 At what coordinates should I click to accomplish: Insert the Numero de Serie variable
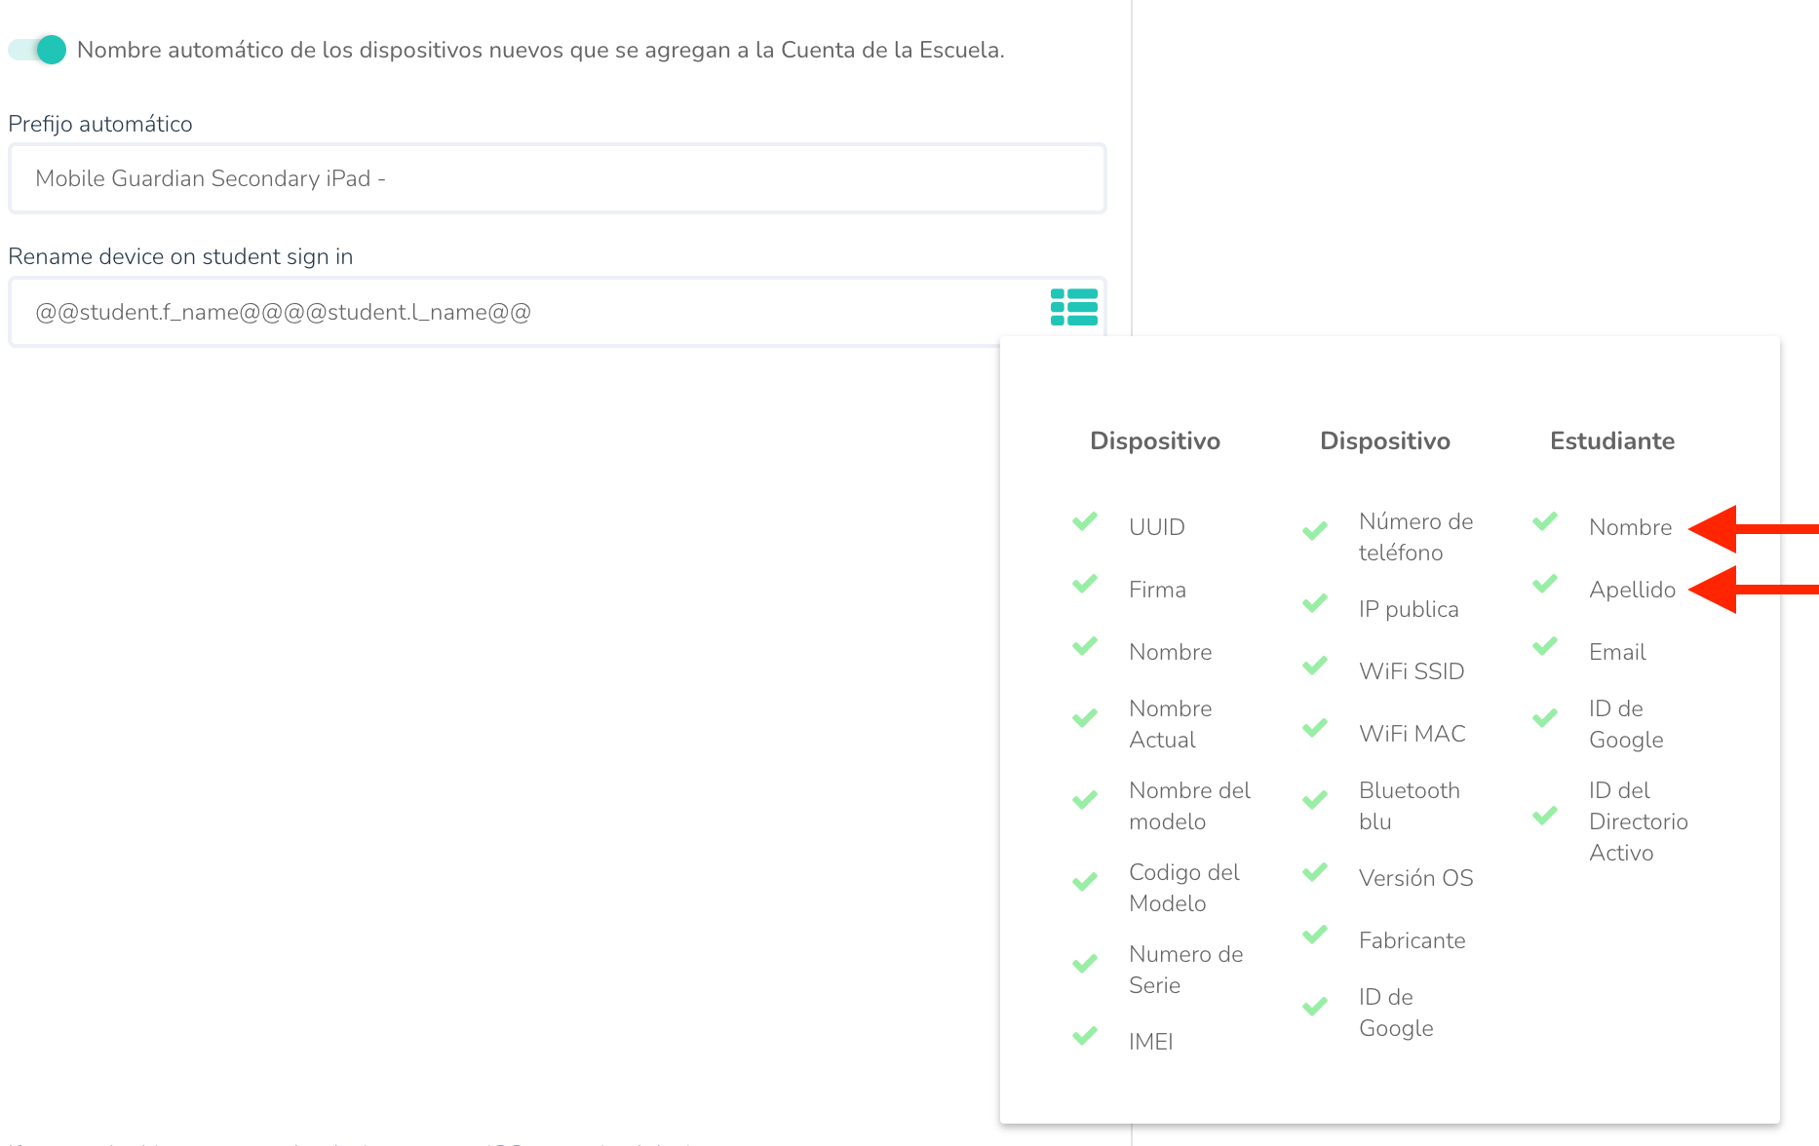pyautogui.click(x=1184, y=970)
